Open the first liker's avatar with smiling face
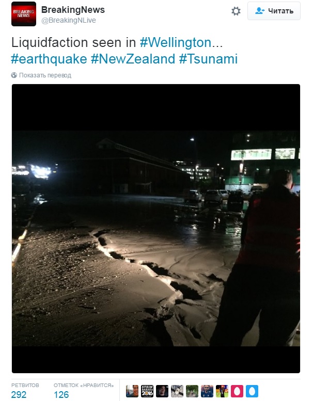Screen dimensions: 313x401 [x=132, y=391]
